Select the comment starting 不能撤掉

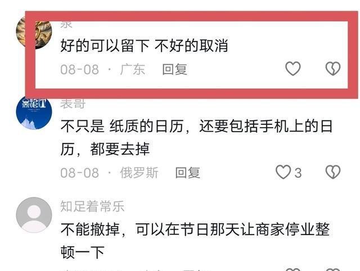[x=195, y=241]
